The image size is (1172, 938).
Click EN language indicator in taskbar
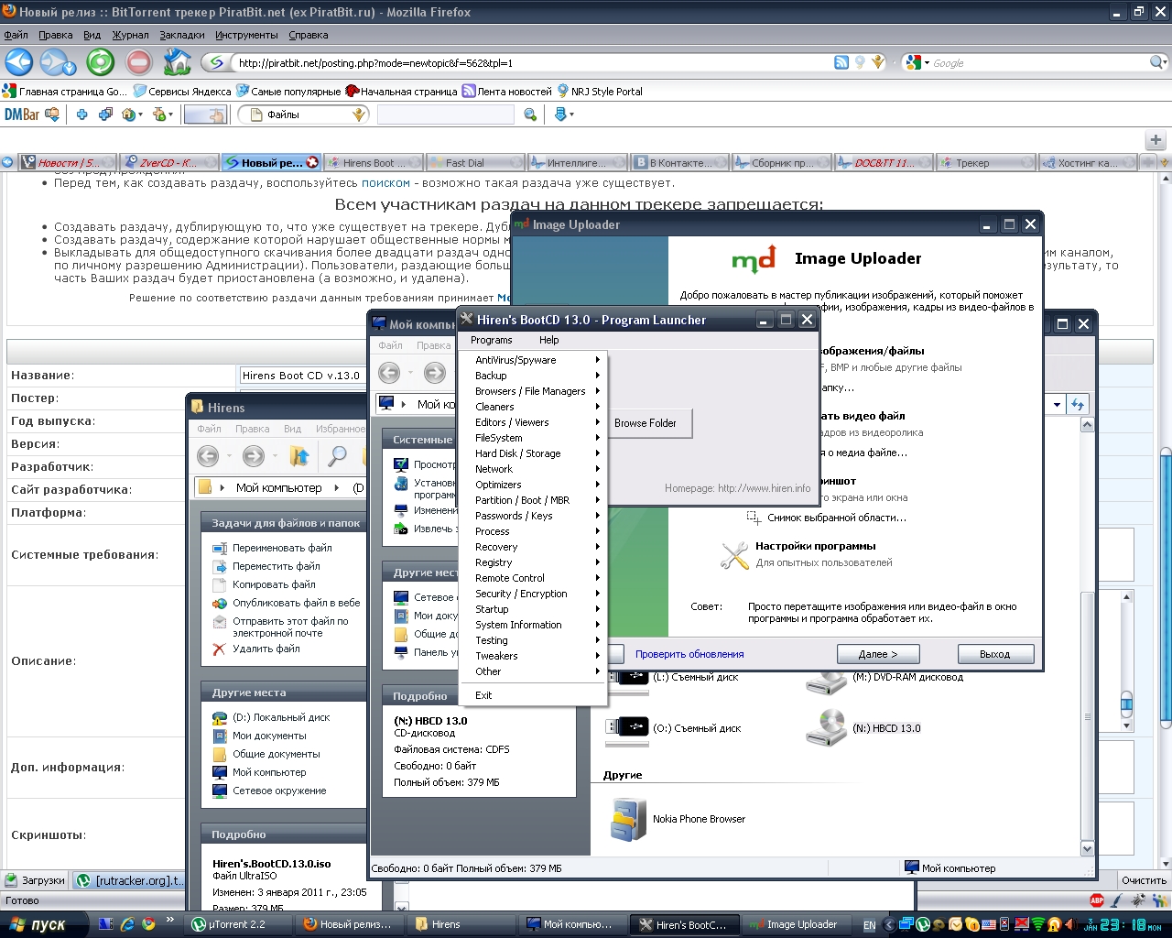[x=870, y=925]
